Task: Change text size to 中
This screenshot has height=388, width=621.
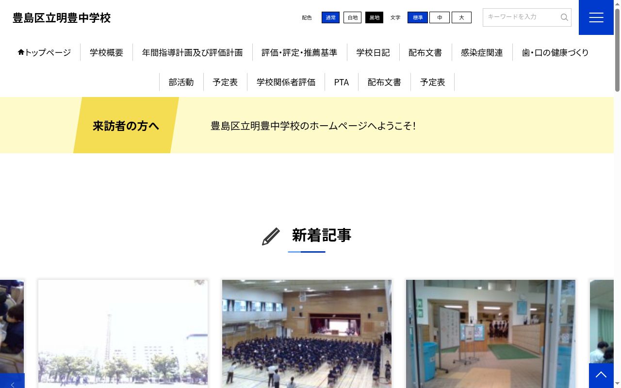Action: (x=440, y=17)
